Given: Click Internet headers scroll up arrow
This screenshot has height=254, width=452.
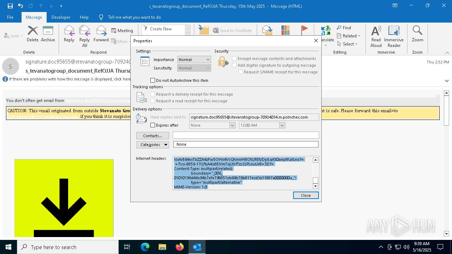Looking at the screenshot, I should point(316,160).
